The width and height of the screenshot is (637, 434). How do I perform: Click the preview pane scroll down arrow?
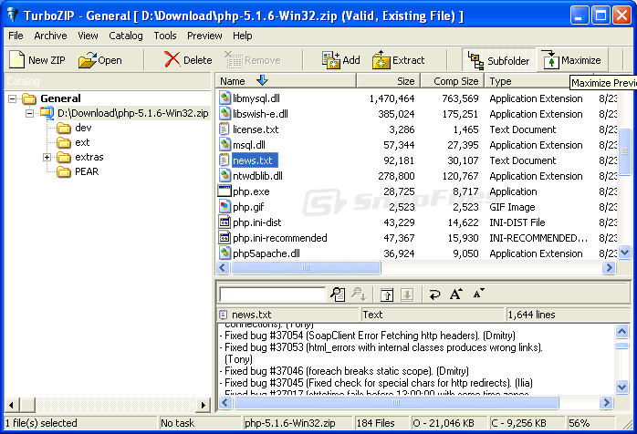[x=621, y=387]
